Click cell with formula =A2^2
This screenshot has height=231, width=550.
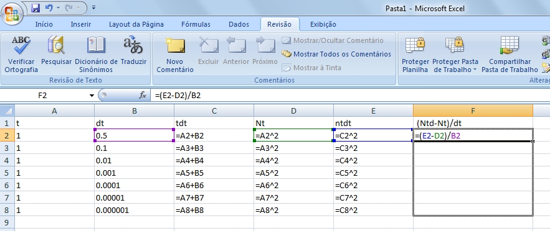pos(293,135)
